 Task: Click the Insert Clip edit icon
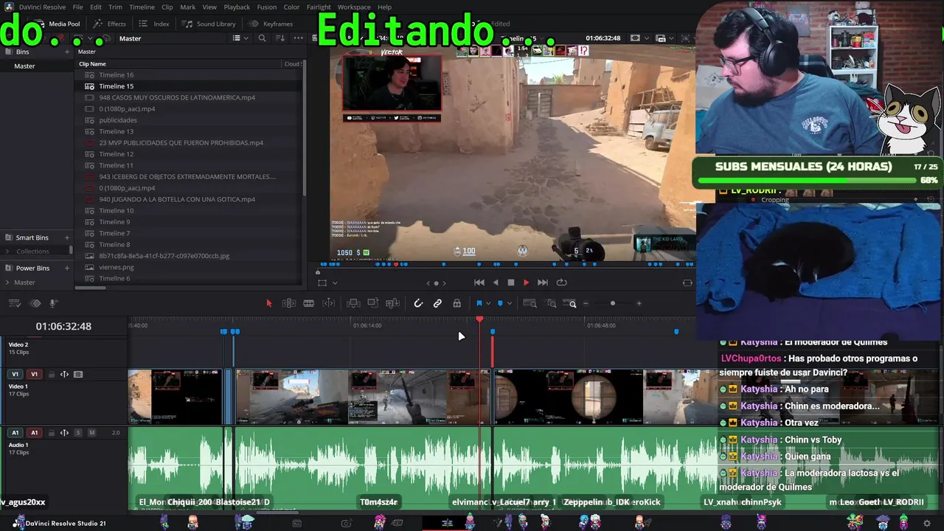[x=353, y=303]
